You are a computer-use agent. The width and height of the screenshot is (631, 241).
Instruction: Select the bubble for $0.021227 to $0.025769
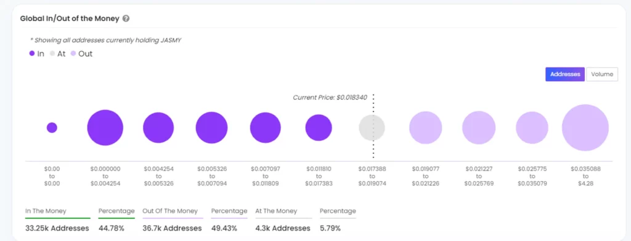478,128
